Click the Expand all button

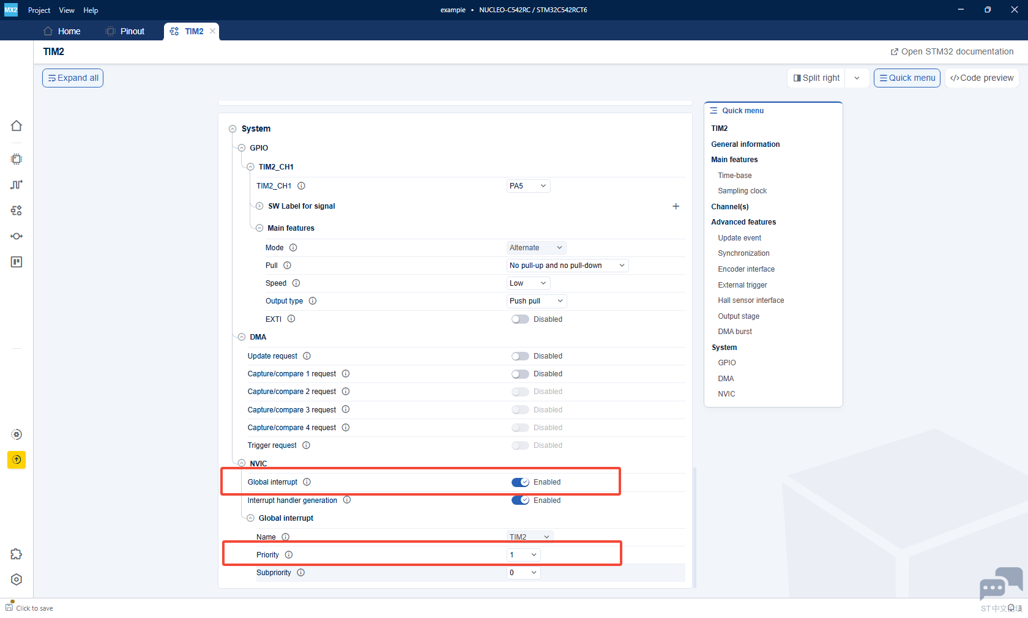click(73, 78)
